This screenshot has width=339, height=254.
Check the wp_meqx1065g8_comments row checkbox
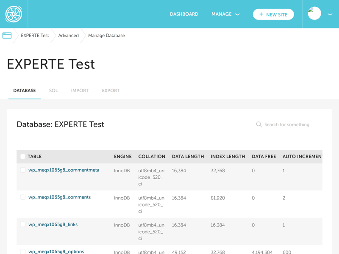[23, 197]
